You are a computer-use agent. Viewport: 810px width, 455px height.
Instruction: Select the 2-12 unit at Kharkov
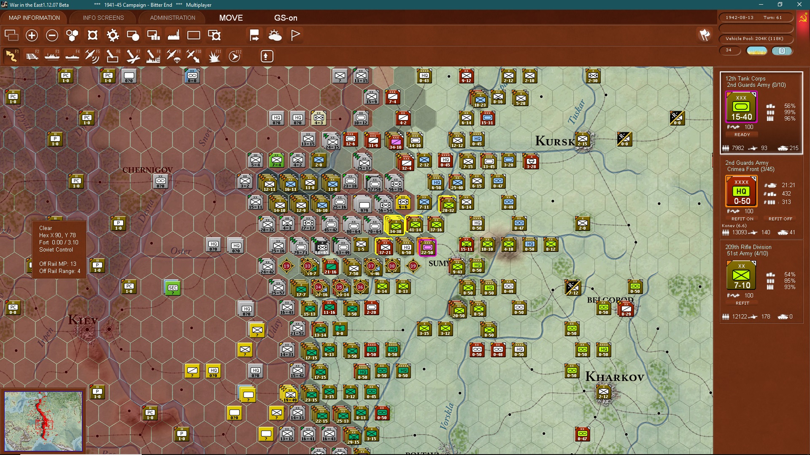click(604, 393)
